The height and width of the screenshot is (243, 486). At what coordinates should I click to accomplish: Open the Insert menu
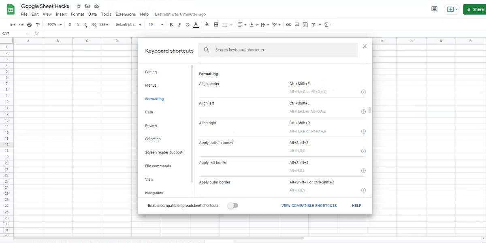coord(61,14)
